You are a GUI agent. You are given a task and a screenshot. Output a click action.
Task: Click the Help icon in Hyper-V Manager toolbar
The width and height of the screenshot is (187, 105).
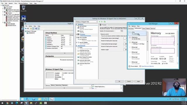pos(36,29)
